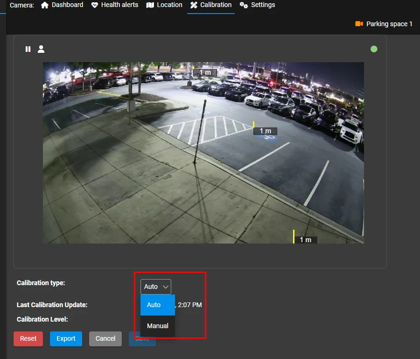Click the orange camera icon beside Parking space 1
This screenshot has width=420, height=359.
(359, 24)
